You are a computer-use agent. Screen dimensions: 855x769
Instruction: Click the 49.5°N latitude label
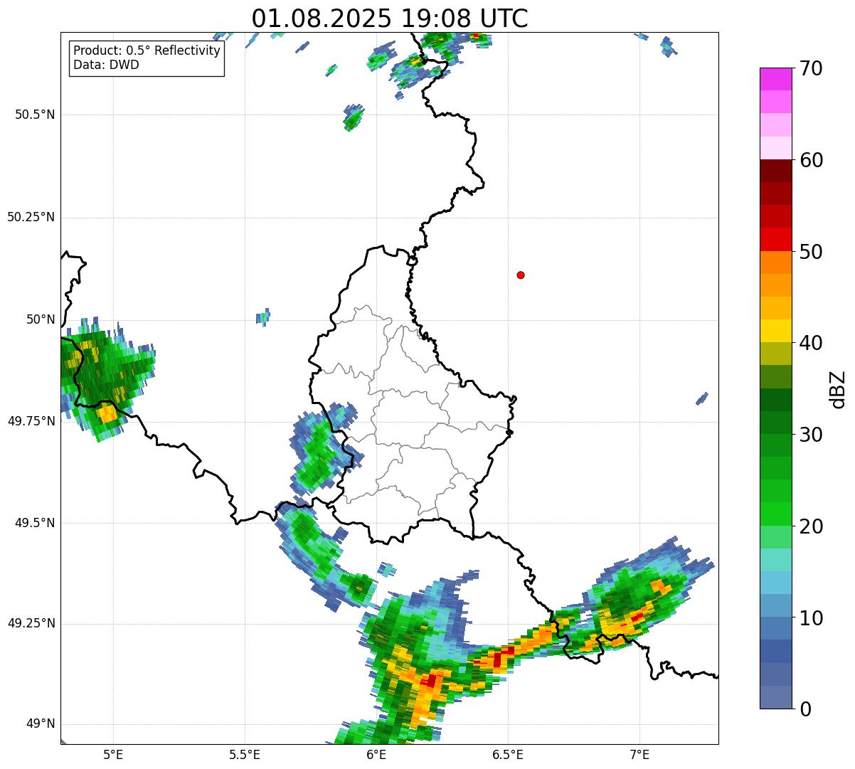click(35, 523)
